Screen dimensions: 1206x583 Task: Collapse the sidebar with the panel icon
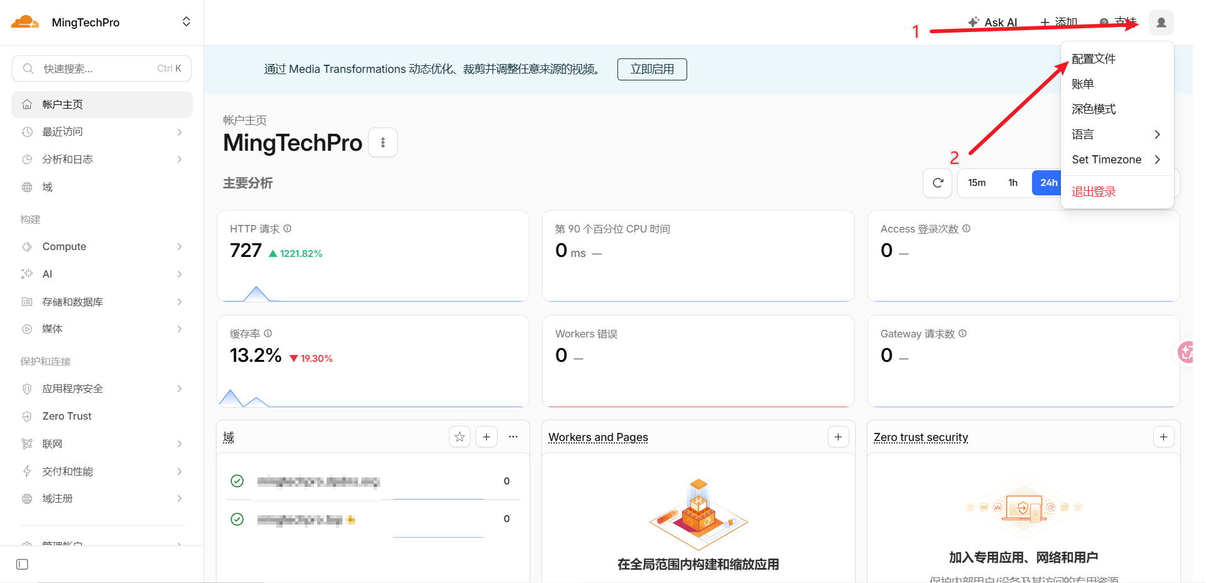click(23, 564)
